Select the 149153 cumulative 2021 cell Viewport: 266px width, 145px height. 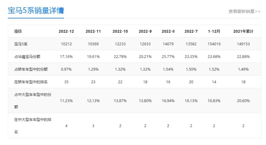pos(243,44)
